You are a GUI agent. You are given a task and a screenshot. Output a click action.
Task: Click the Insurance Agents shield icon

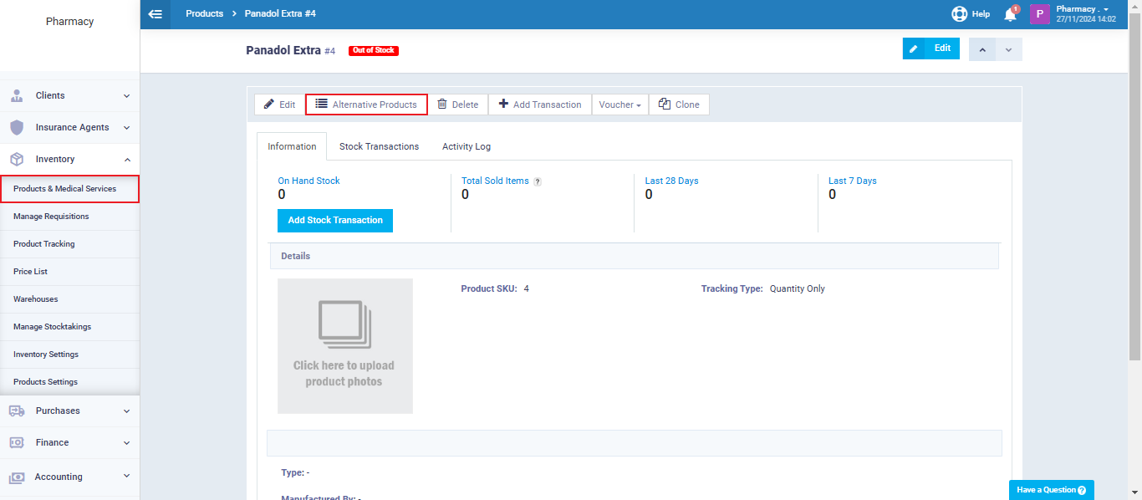pyautogui.click(x=17, y=127)
